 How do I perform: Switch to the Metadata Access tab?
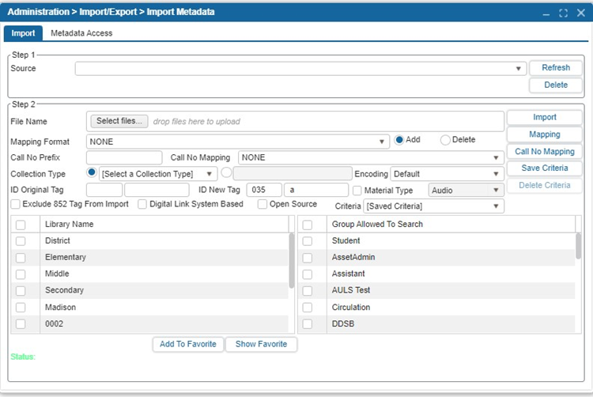[81, 33]
